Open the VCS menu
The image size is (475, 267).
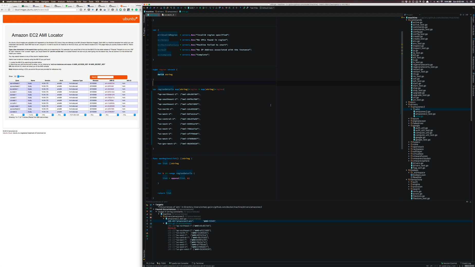(x=97, y=2)
